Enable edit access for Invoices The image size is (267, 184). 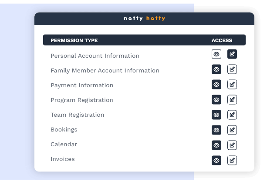click(x=232, y=160)
